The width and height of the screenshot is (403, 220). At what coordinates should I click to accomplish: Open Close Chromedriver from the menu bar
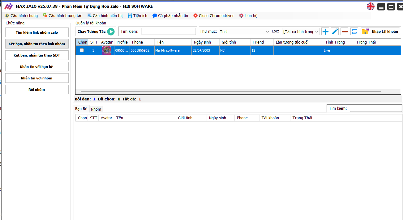tap(213, 16)
